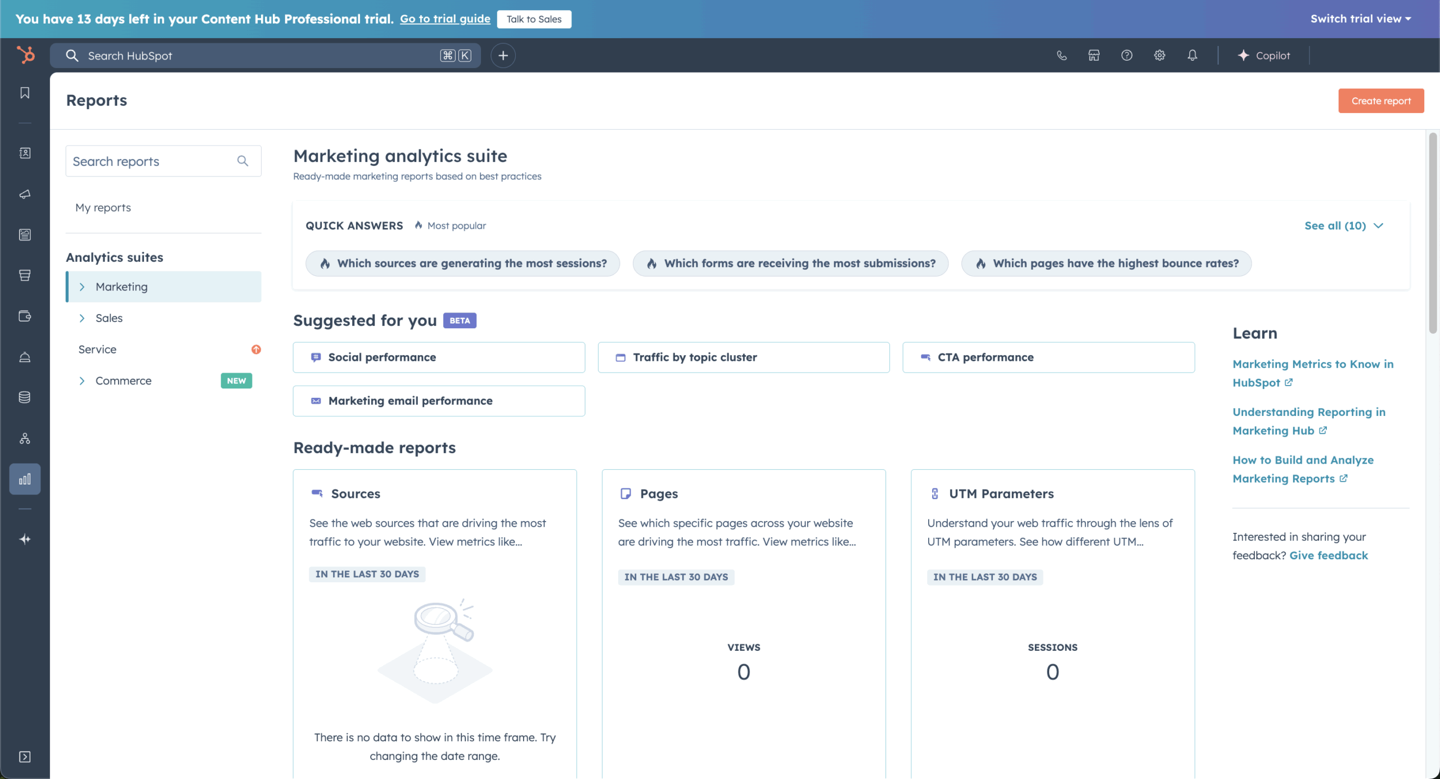Open Marketing Metrics to Know in HubSpot link

1313,373
